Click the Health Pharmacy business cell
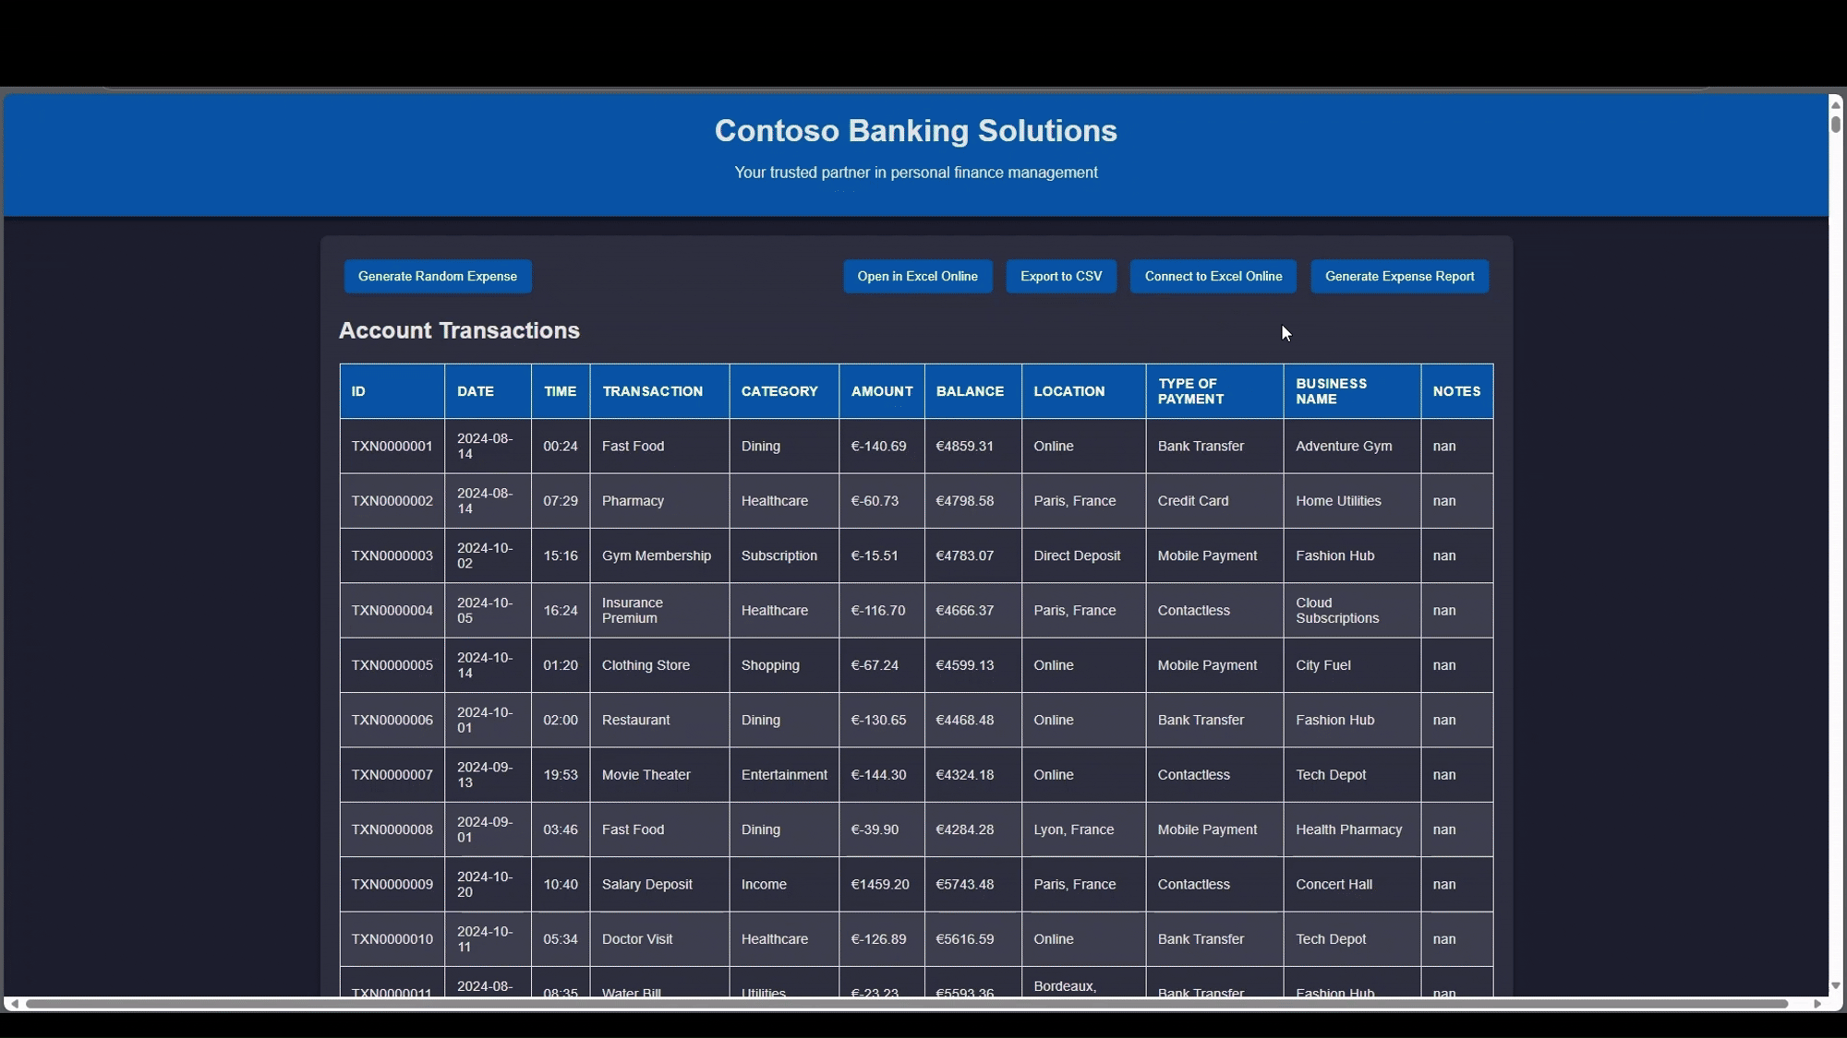Image resolution: width=1847 pixels, height=1038 pixels. (x=1352, y=829)
